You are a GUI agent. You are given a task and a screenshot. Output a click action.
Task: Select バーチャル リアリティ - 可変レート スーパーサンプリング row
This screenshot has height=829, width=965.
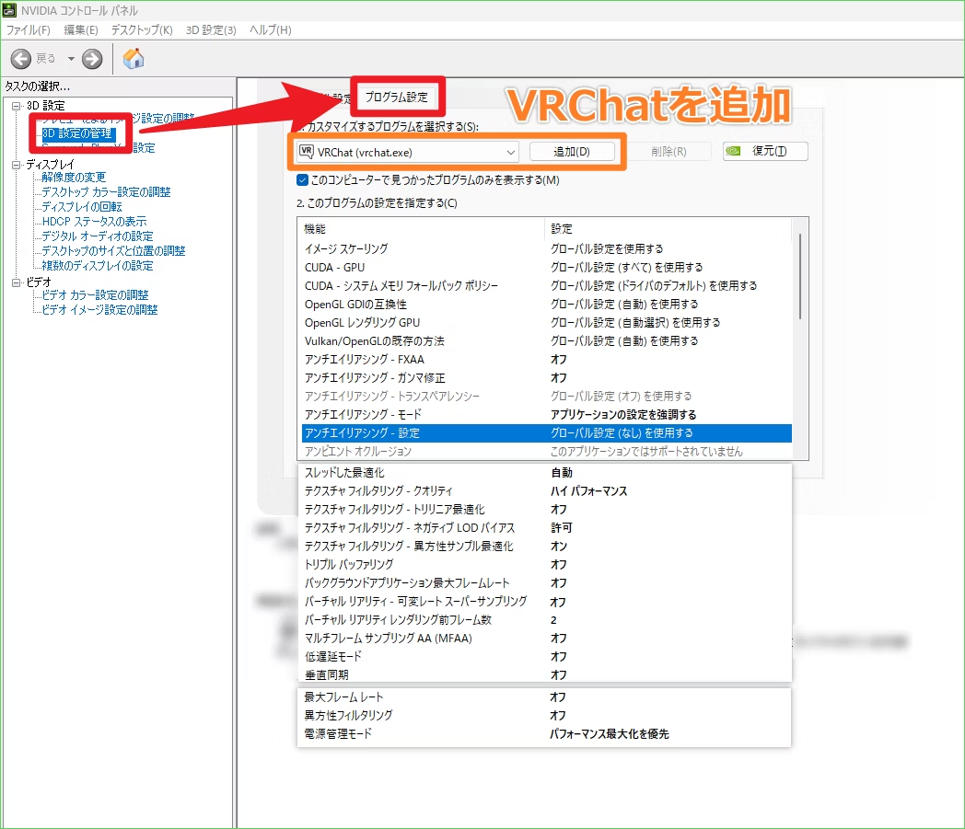(547, 602)
